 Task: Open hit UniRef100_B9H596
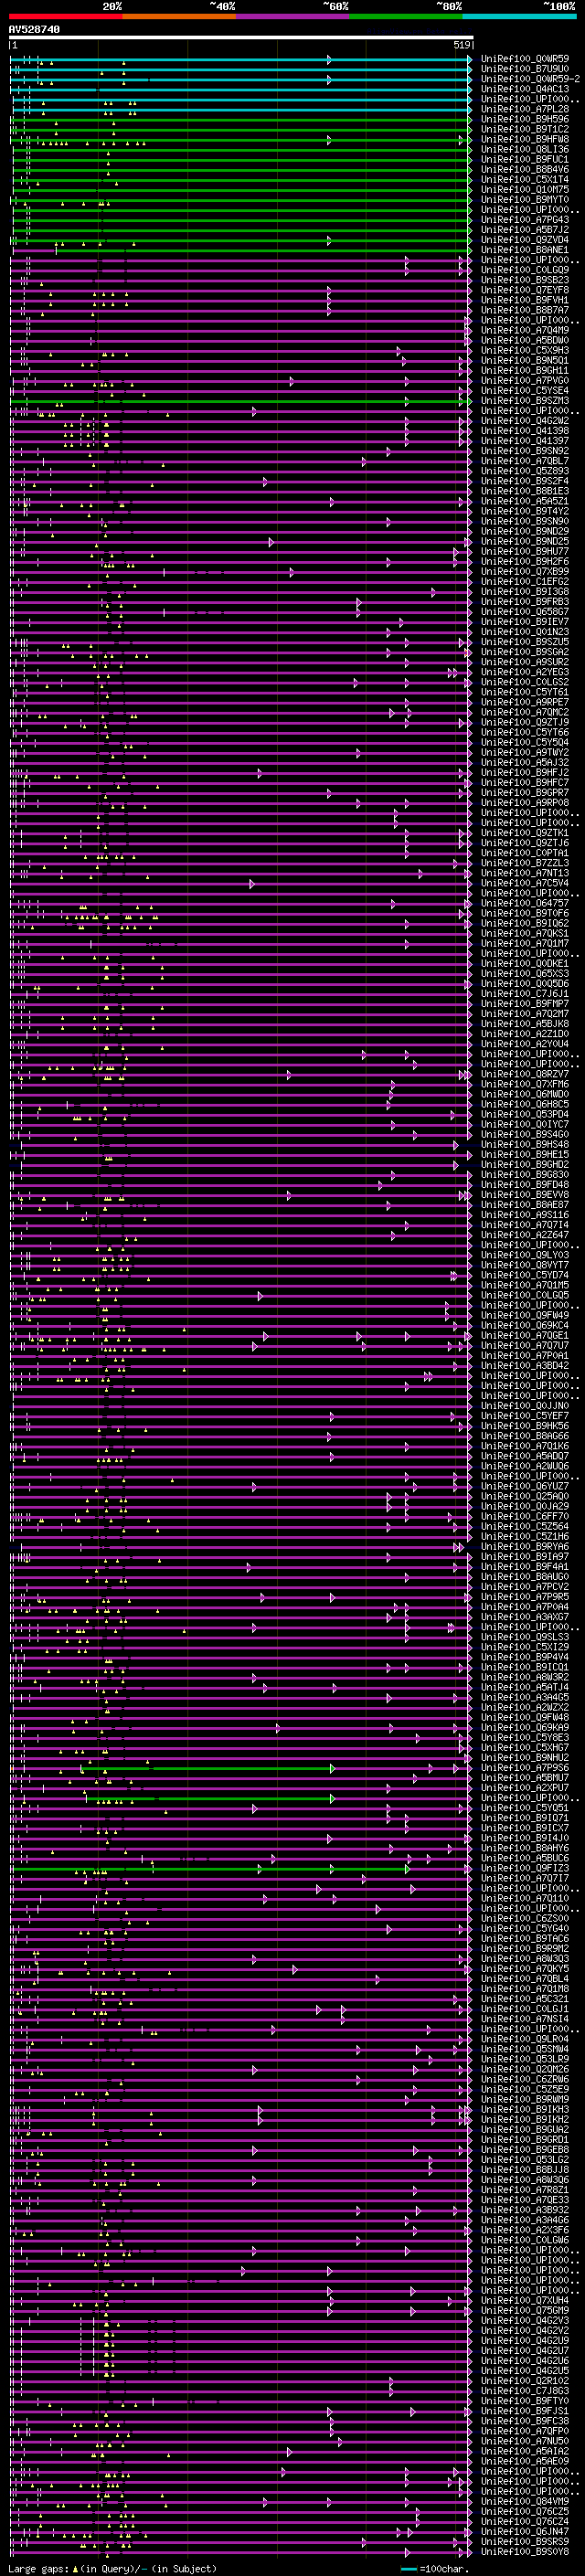pyautogui.click(x=525, y=119)
